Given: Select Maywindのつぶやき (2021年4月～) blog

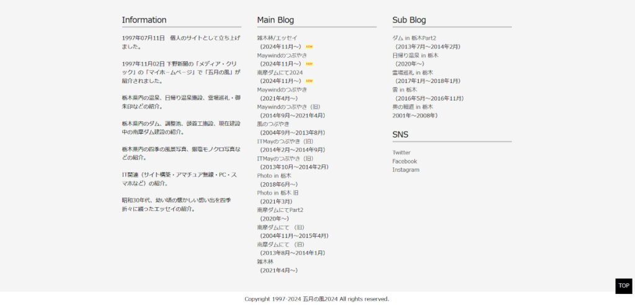Looking at the screenshot, I should [x=282, y=89].
